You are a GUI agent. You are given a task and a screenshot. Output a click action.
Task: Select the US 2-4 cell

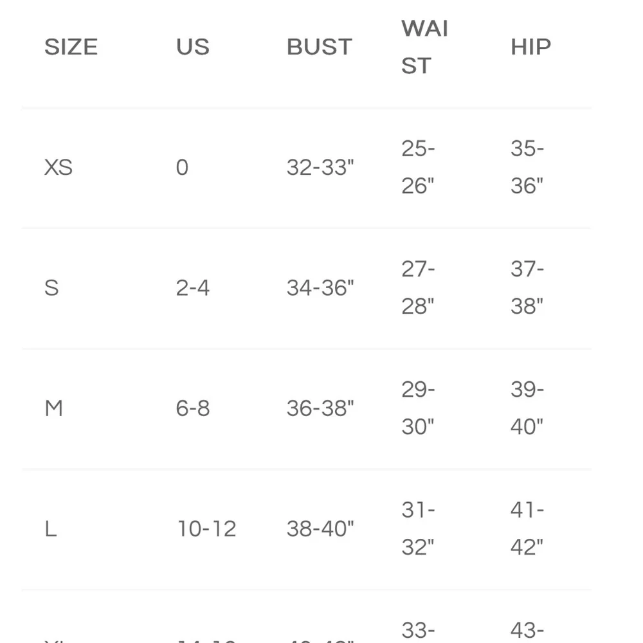point(193,288)
